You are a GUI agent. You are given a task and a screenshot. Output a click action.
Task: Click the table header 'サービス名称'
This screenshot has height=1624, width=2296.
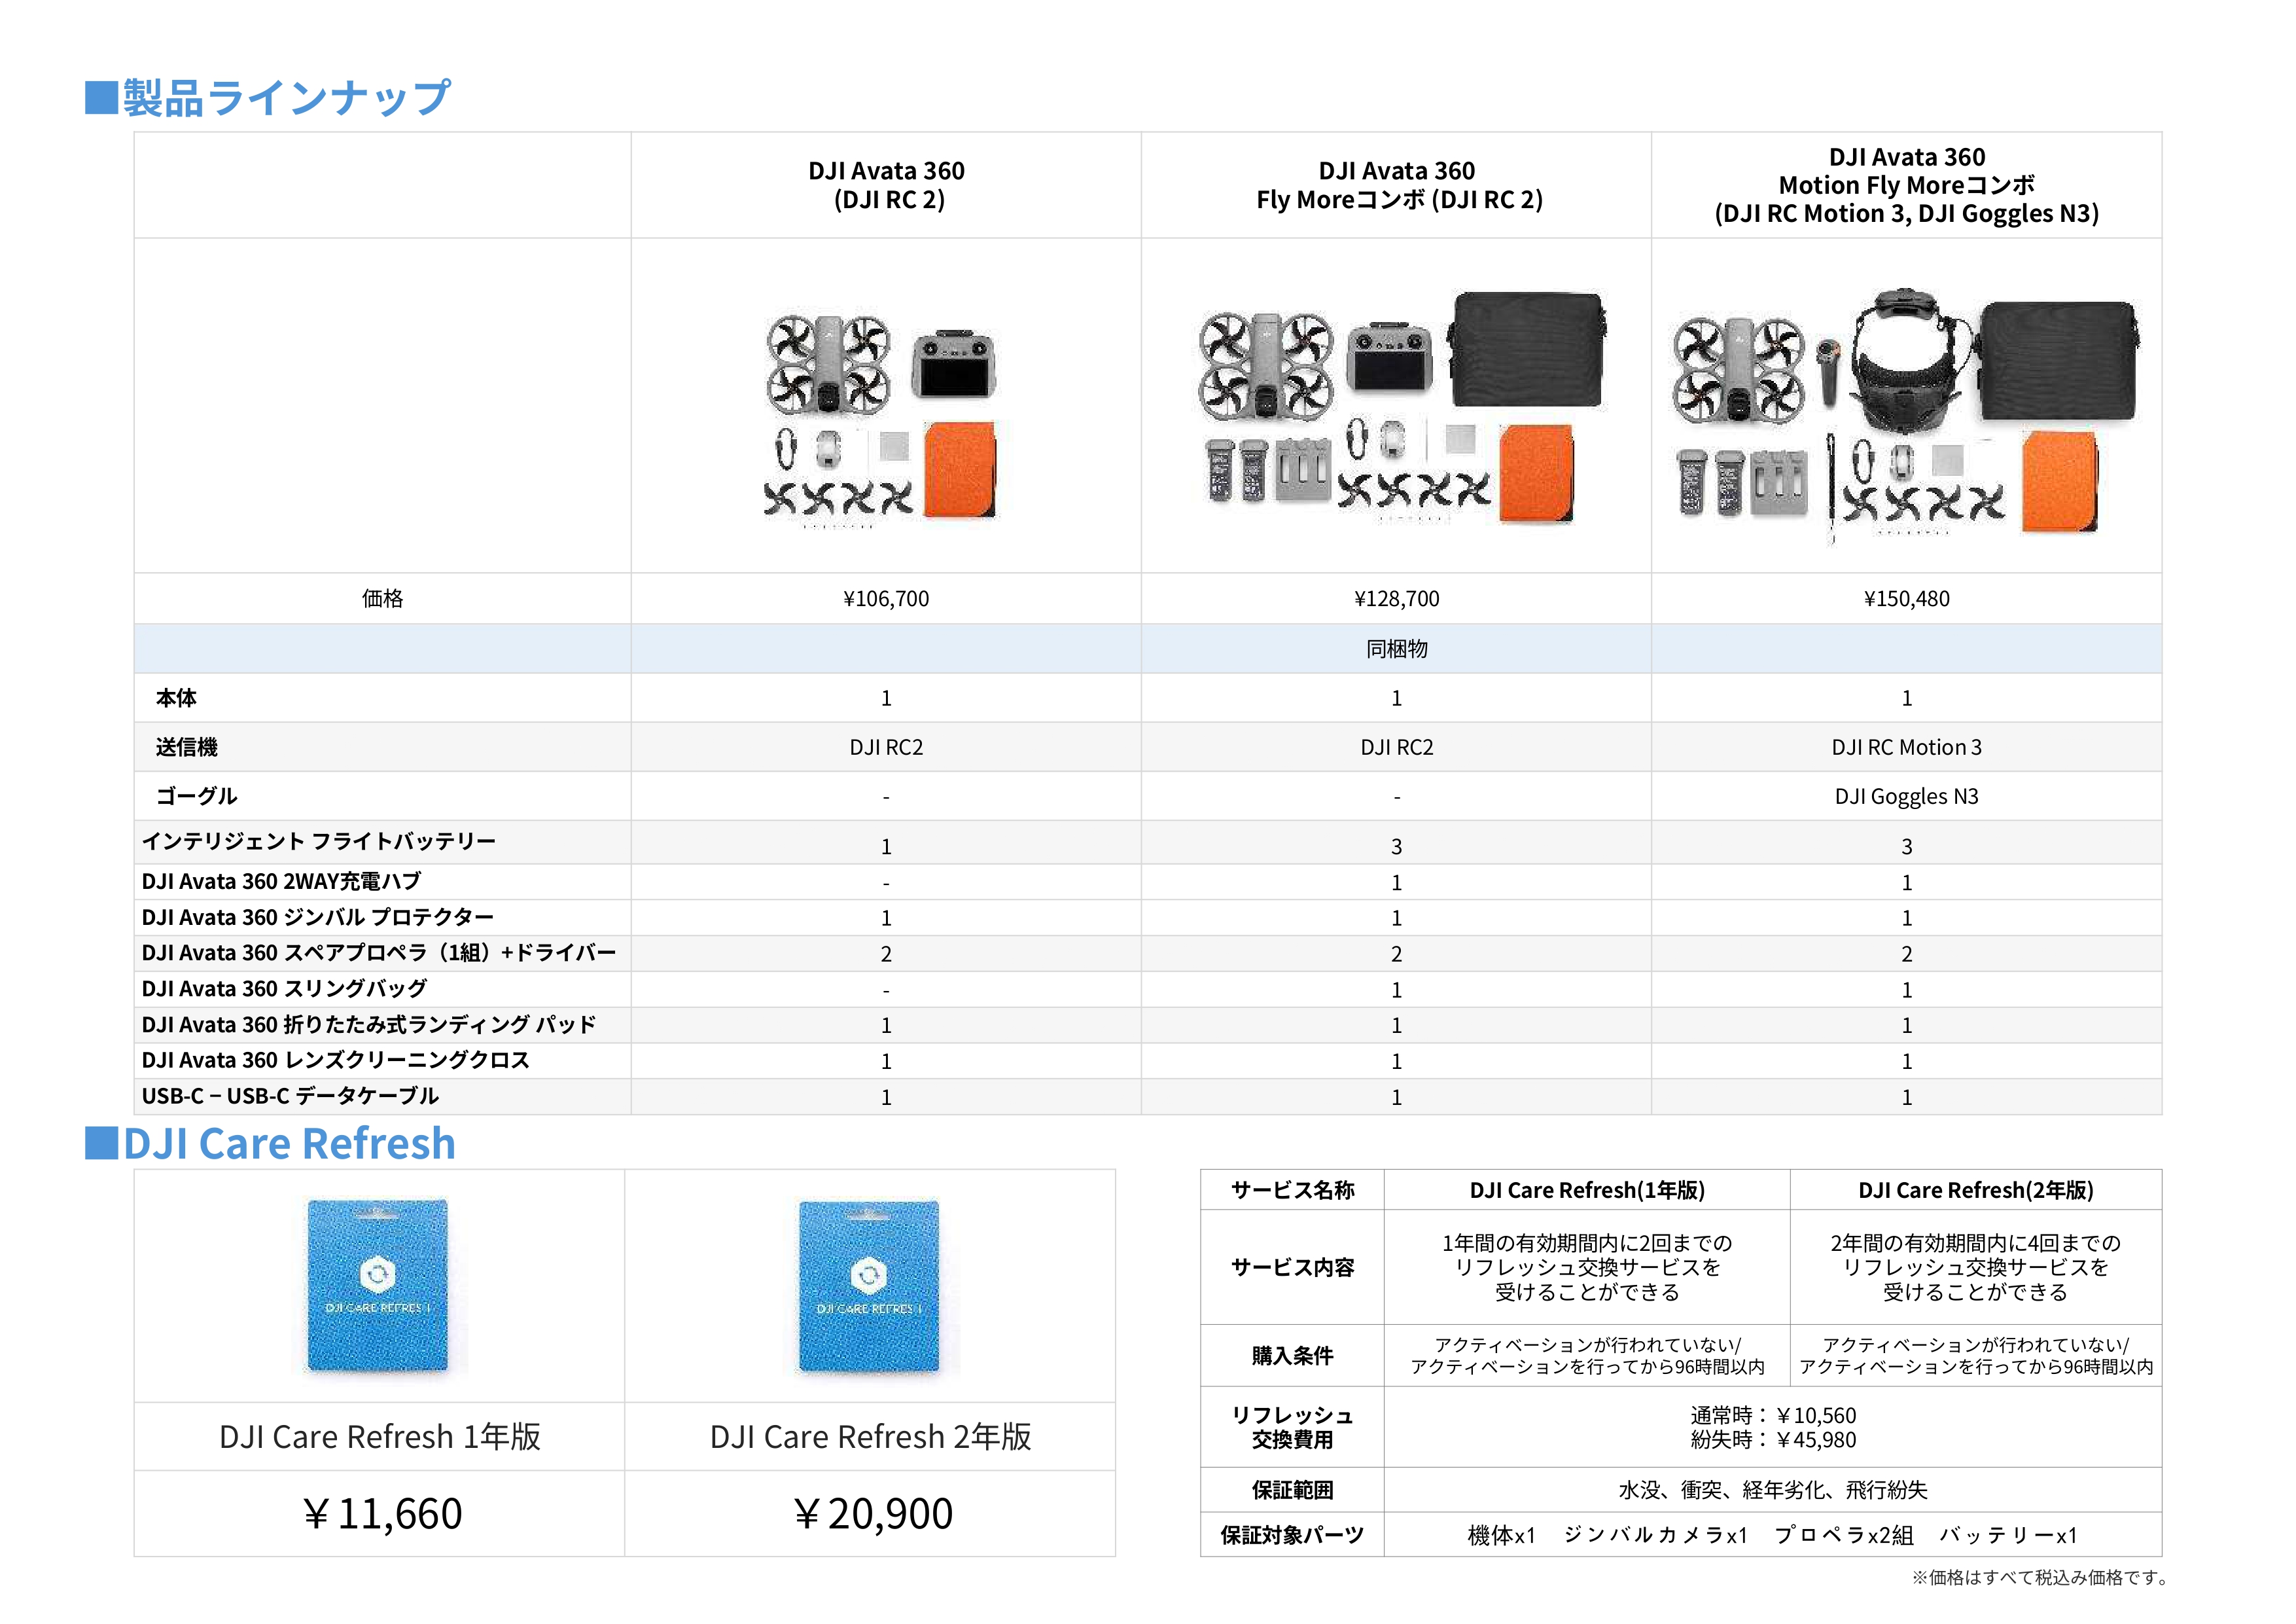click(x=1293, y=1190)
